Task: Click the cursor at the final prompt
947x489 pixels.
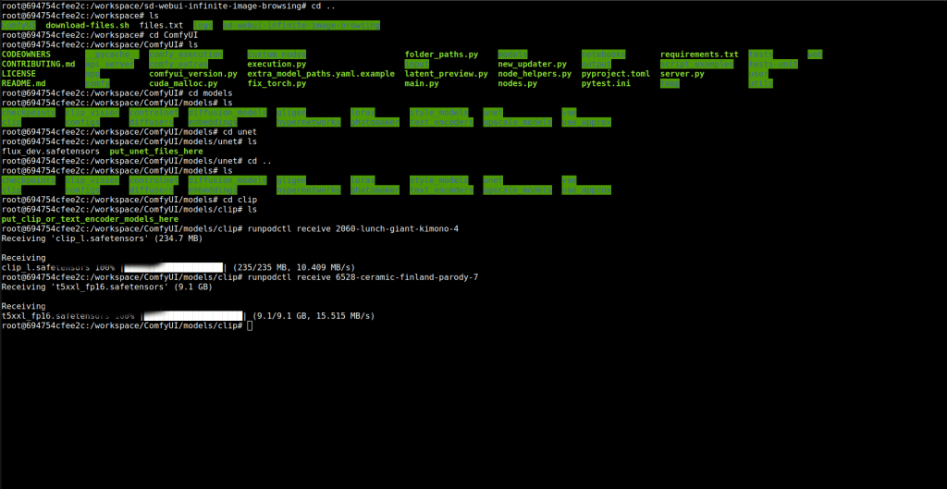Action: 250,325
